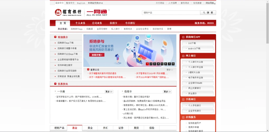Switch to the 理财产品 tab

click(59, 128)
